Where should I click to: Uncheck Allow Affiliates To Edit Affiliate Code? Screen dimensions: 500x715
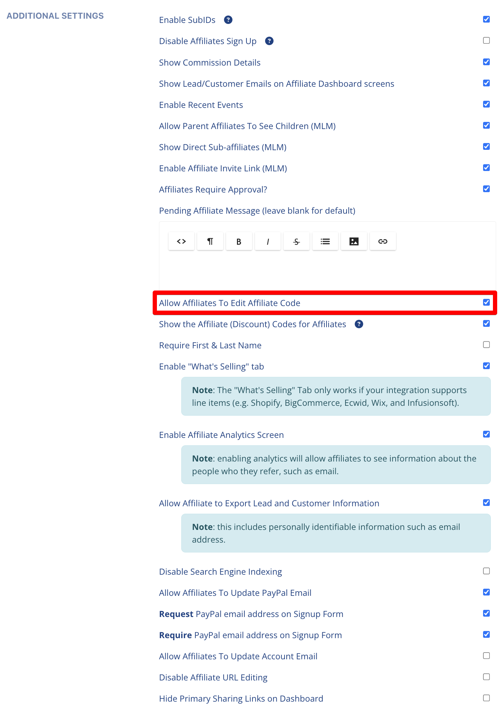point(486,302)
